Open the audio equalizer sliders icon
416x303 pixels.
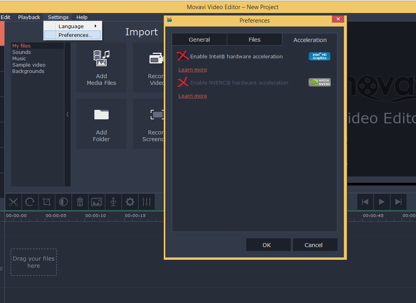tap(147, 202)
